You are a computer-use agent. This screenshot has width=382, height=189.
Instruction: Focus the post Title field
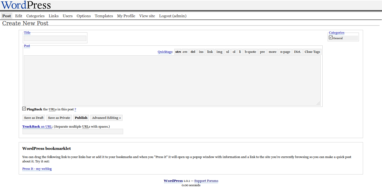[x=55, y=38]
